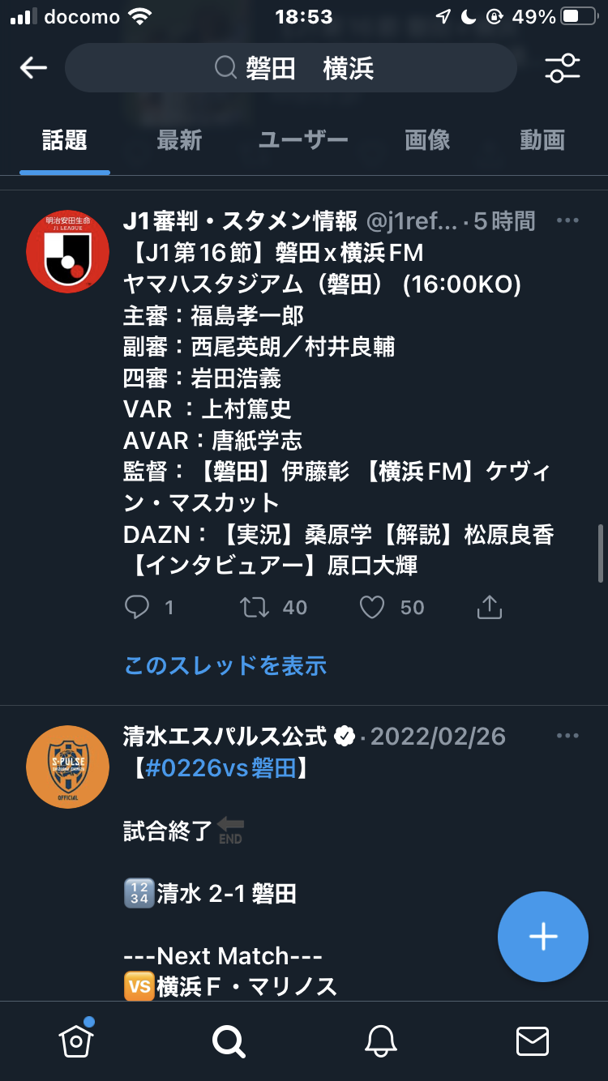This screenshot has width=608, height=1081.
Task: Switch to the 画像 tab
Action: (427, 140)
